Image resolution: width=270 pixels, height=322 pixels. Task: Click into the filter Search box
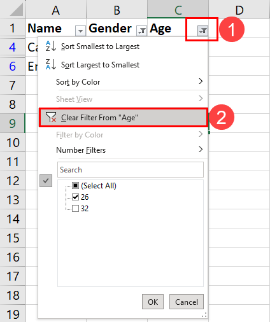click(x=131, y=170)
